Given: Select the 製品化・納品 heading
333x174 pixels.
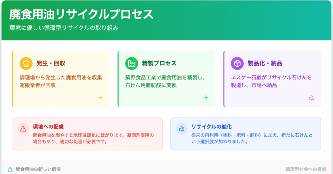Looking at the screenshot, I should (x=265, y=63).
